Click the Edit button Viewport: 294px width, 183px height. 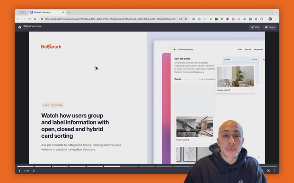point(255,27)
